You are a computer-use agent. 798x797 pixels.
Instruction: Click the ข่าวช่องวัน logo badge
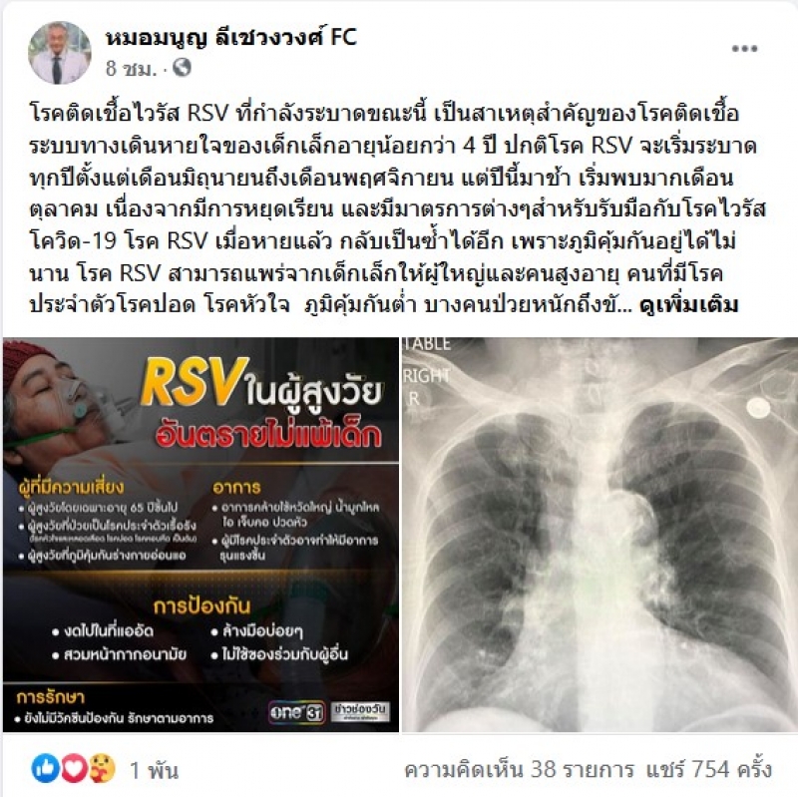pos(360,712)
